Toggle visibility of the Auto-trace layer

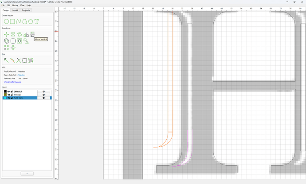[x=8, y=98]
